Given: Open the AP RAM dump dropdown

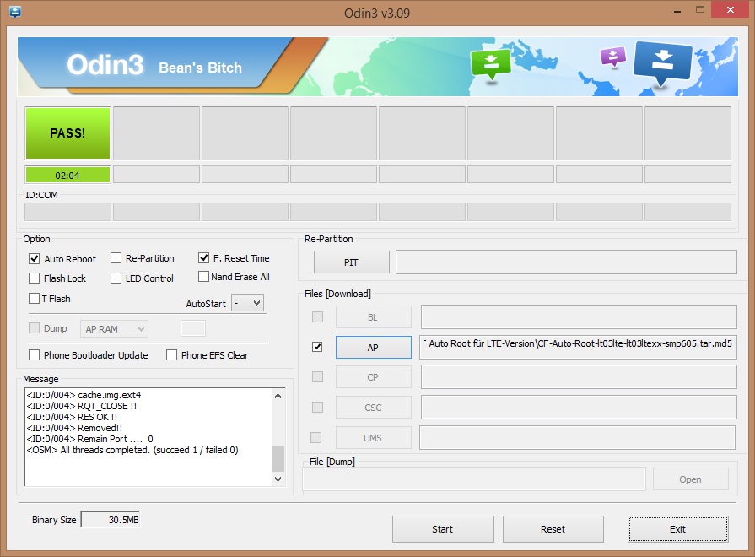Looking at the screenshot, I should (x=114, y=329).
